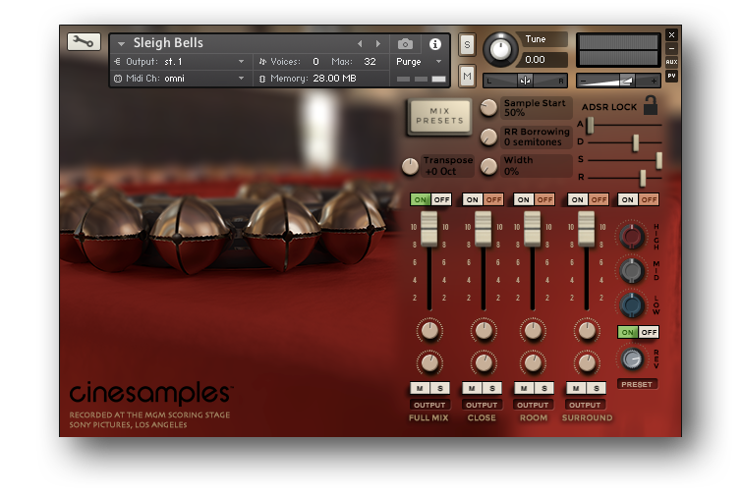This screenshot has height=496, width=741.
Task: Mute the FULL MIX channel
Action: point(420,388)
